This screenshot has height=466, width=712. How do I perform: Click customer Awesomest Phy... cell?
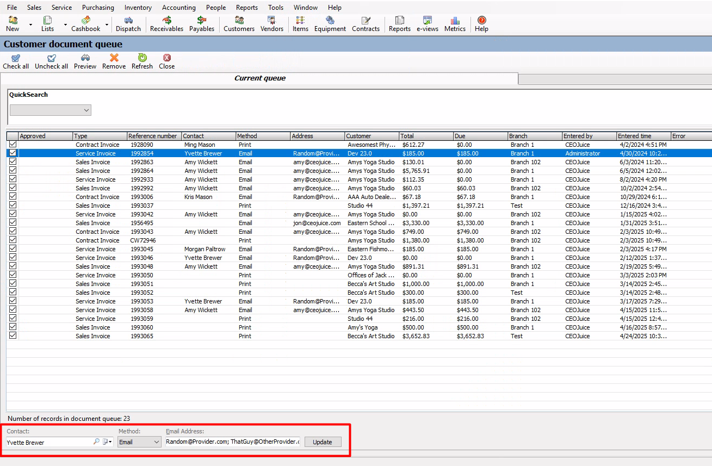pos(372,145)
